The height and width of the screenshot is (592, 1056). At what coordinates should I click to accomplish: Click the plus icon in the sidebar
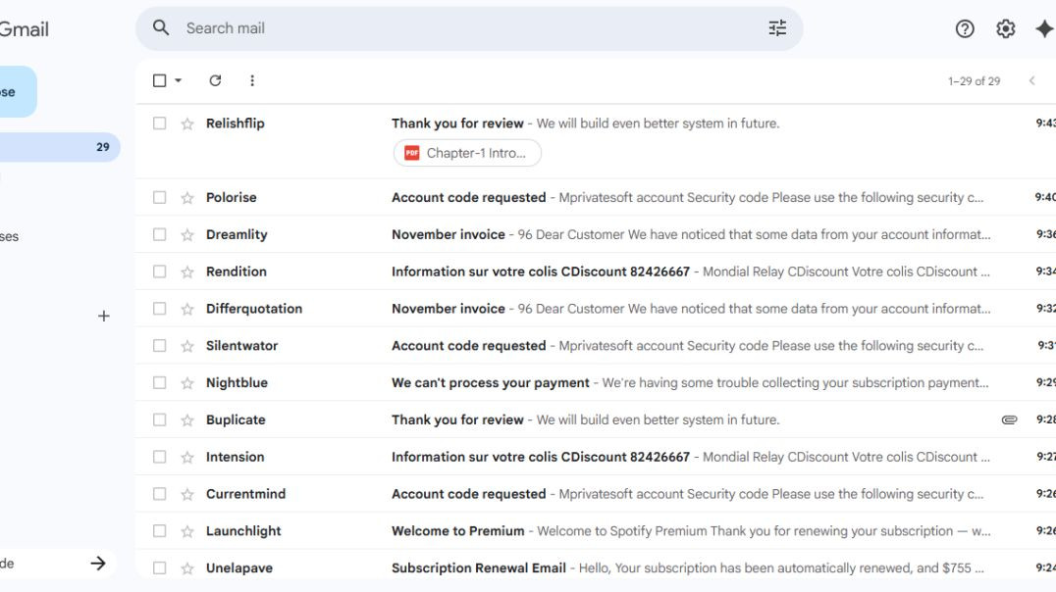pyautogui.click(x=102, y=315)
